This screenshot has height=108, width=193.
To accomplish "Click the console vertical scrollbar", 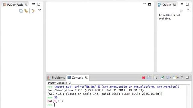I will (x=188, y=97).
